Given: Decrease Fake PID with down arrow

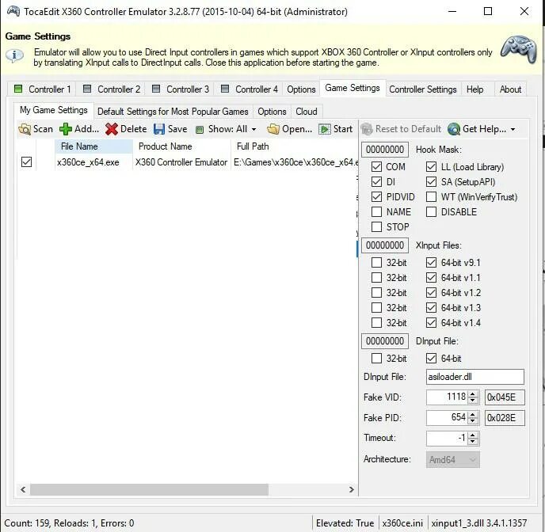Looking at the screenshot, I should (x=473, y=421).
